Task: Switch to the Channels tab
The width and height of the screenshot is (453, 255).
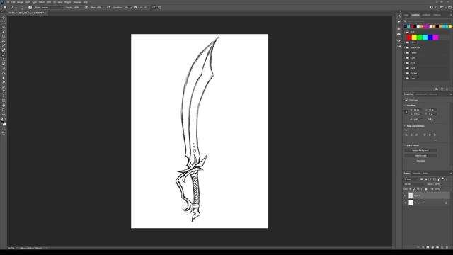Action: [x=416, y=173]
